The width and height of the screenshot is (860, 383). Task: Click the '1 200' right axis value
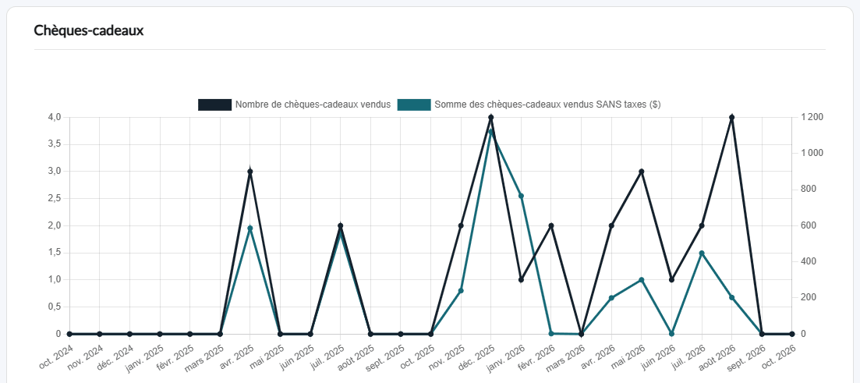(812, 118)
